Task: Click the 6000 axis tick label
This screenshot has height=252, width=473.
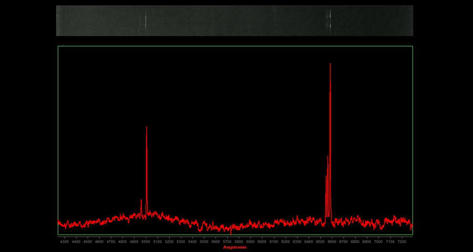Action: point(262,241)
